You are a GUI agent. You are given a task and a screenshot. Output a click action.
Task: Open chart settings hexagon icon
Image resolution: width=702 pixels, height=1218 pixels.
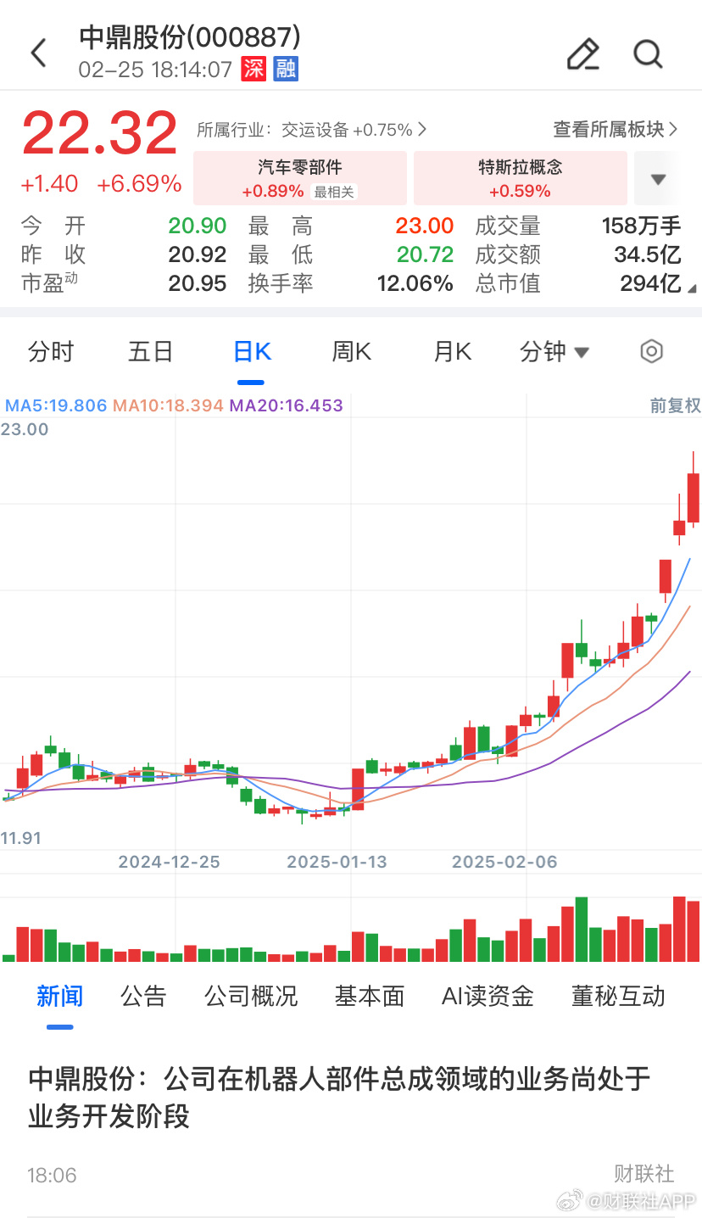click(651, 351)
